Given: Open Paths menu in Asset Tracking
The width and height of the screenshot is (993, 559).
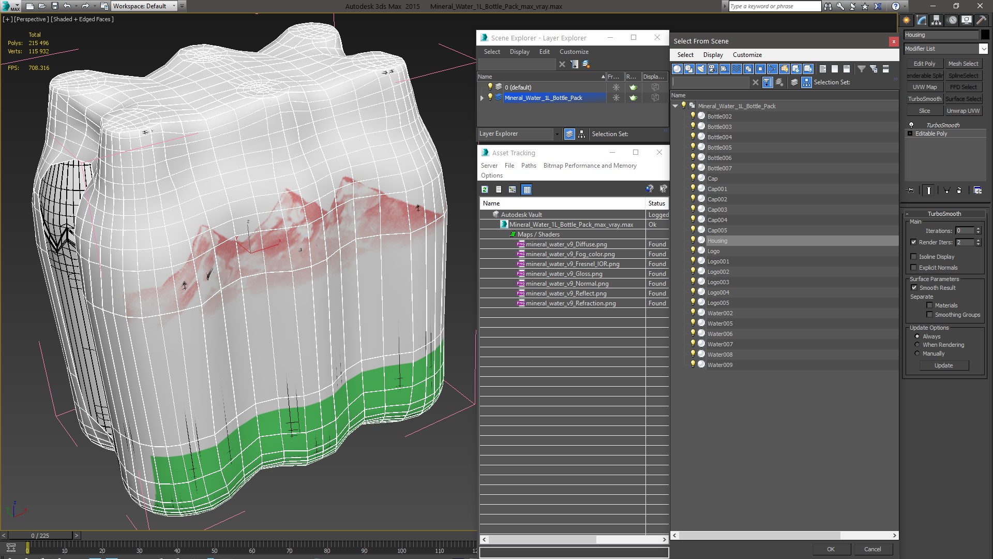Looking at the screenshot, I should 529,166.
